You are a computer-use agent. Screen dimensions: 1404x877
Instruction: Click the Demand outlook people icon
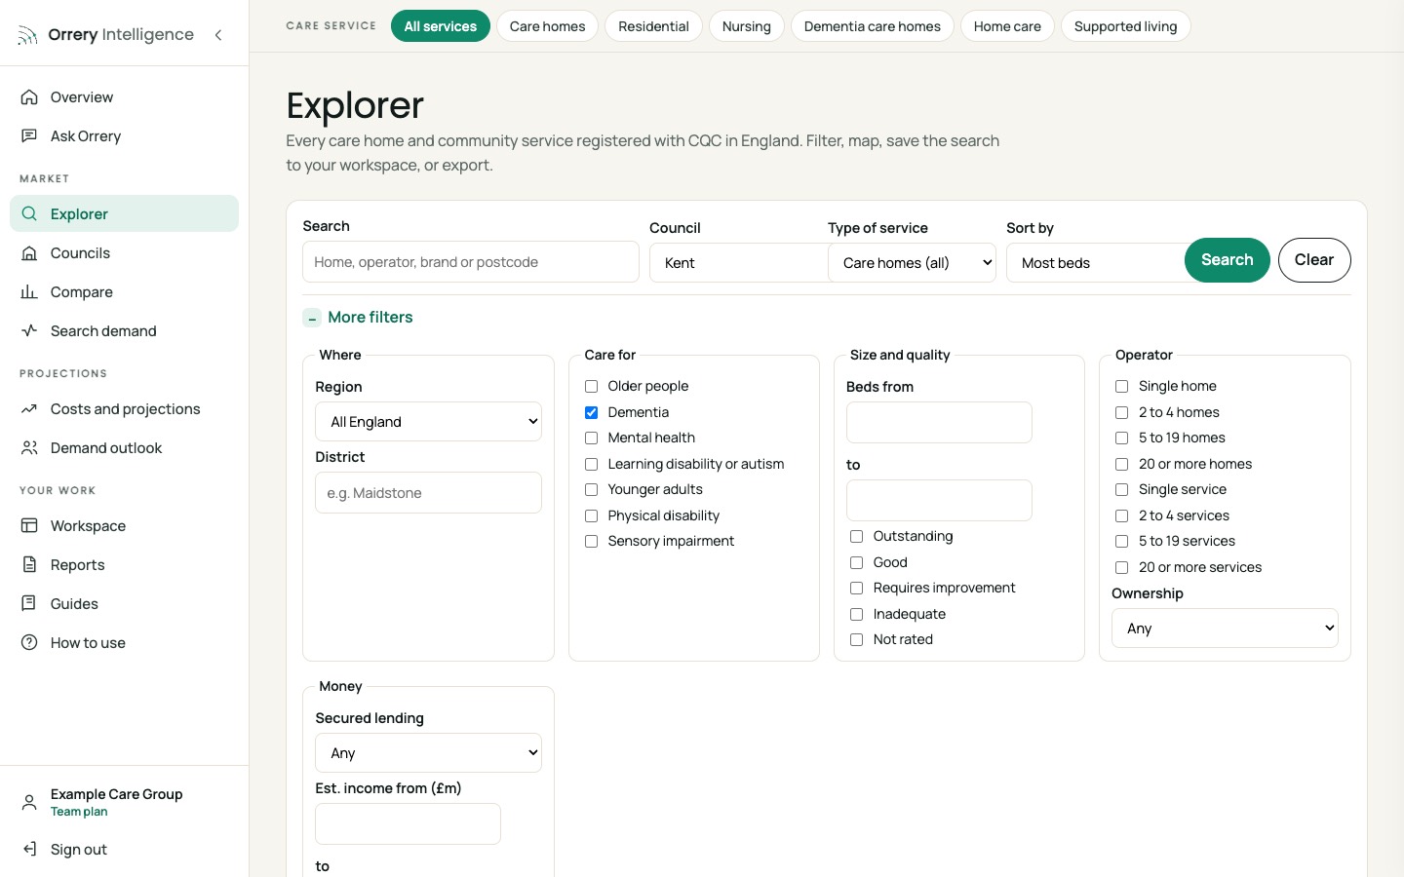[29, 448]
